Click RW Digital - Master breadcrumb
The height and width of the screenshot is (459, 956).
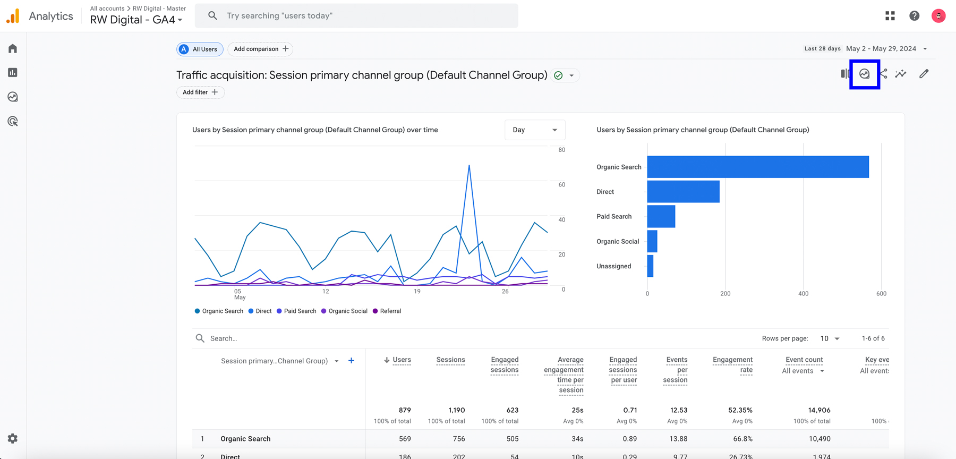[x=159, y=8]
